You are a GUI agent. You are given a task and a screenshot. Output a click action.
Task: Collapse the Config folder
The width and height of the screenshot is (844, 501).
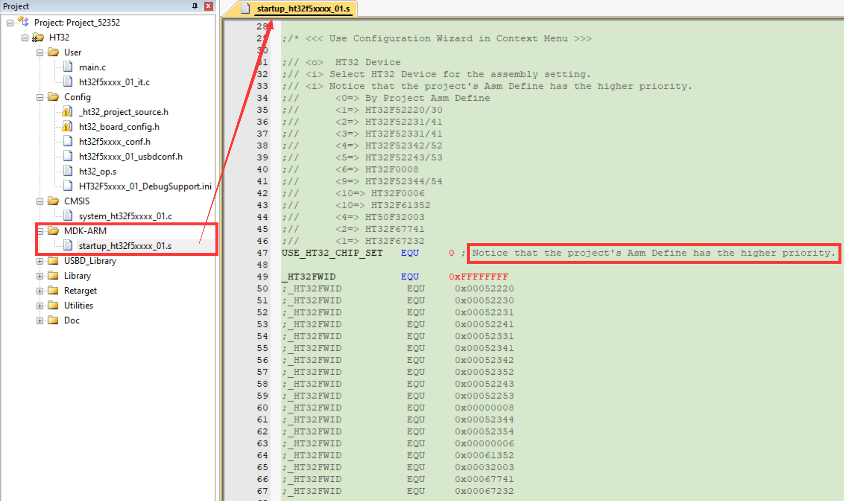[x=40, y=97]
